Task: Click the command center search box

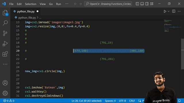Action: (108, 4)
